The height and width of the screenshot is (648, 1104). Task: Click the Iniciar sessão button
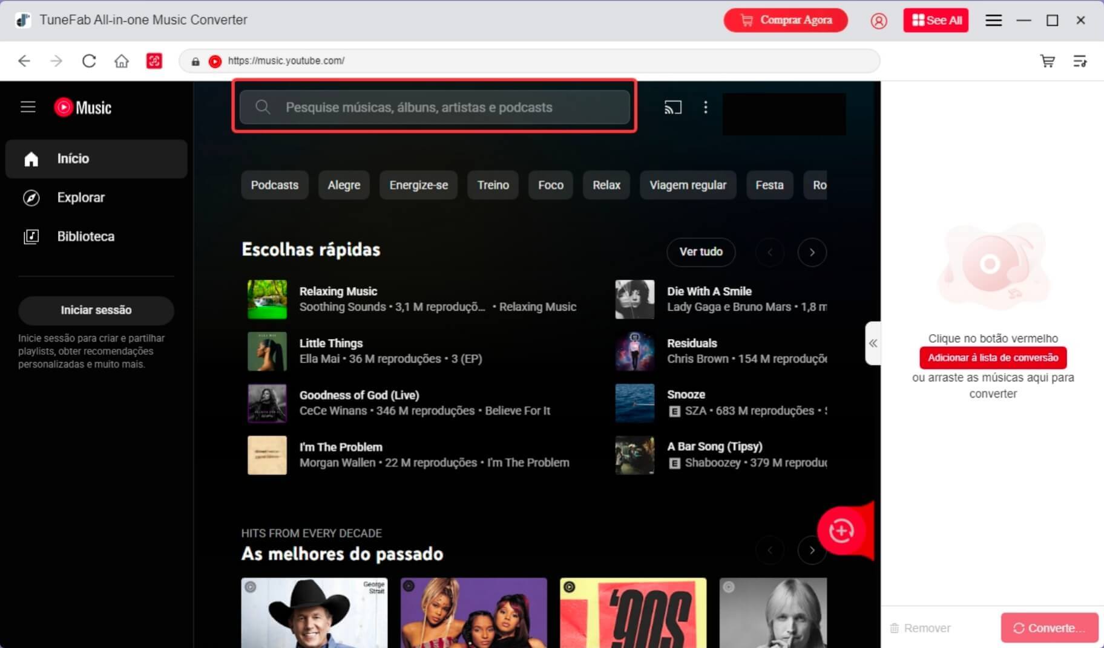[96, 310]
